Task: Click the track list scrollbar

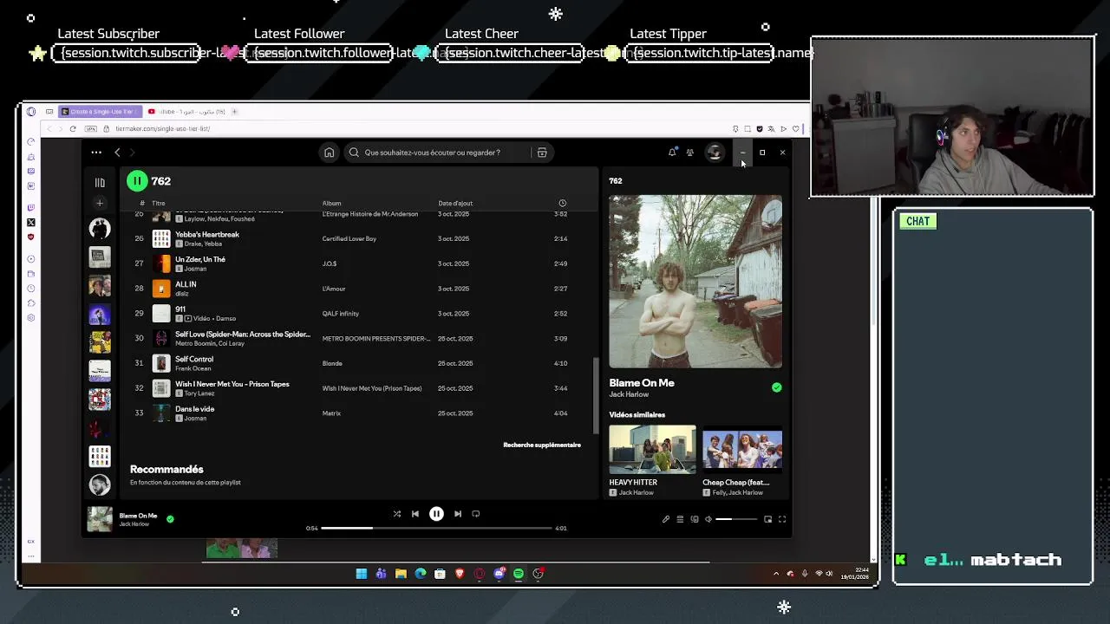Action: tap(595, 395)
